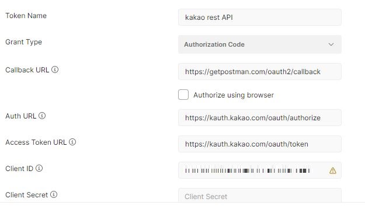Click the Client ID info icon
The width and height of the screenshot is (365, 216).
pos(39,168)
